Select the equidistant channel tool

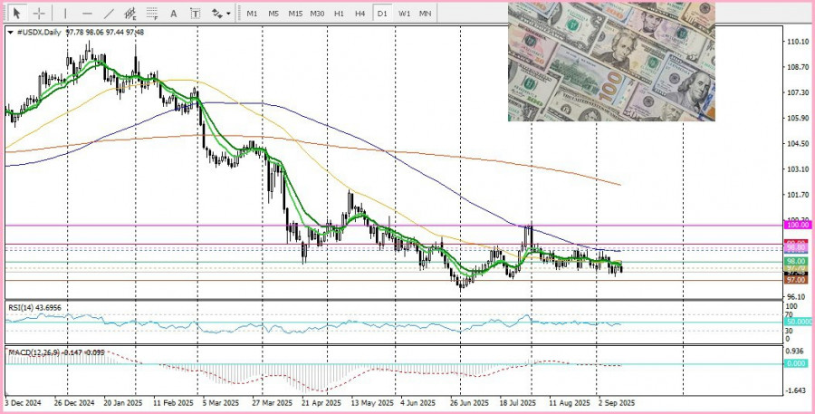click(x=131, y=14)
